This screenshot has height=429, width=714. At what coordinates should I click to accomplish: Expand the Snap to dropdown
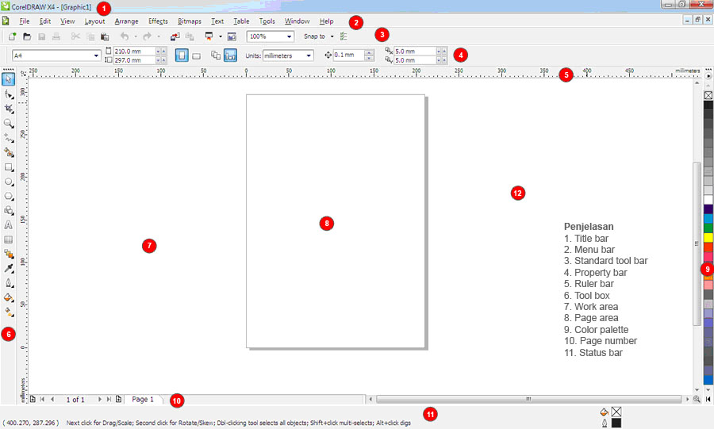click(332, 36)
